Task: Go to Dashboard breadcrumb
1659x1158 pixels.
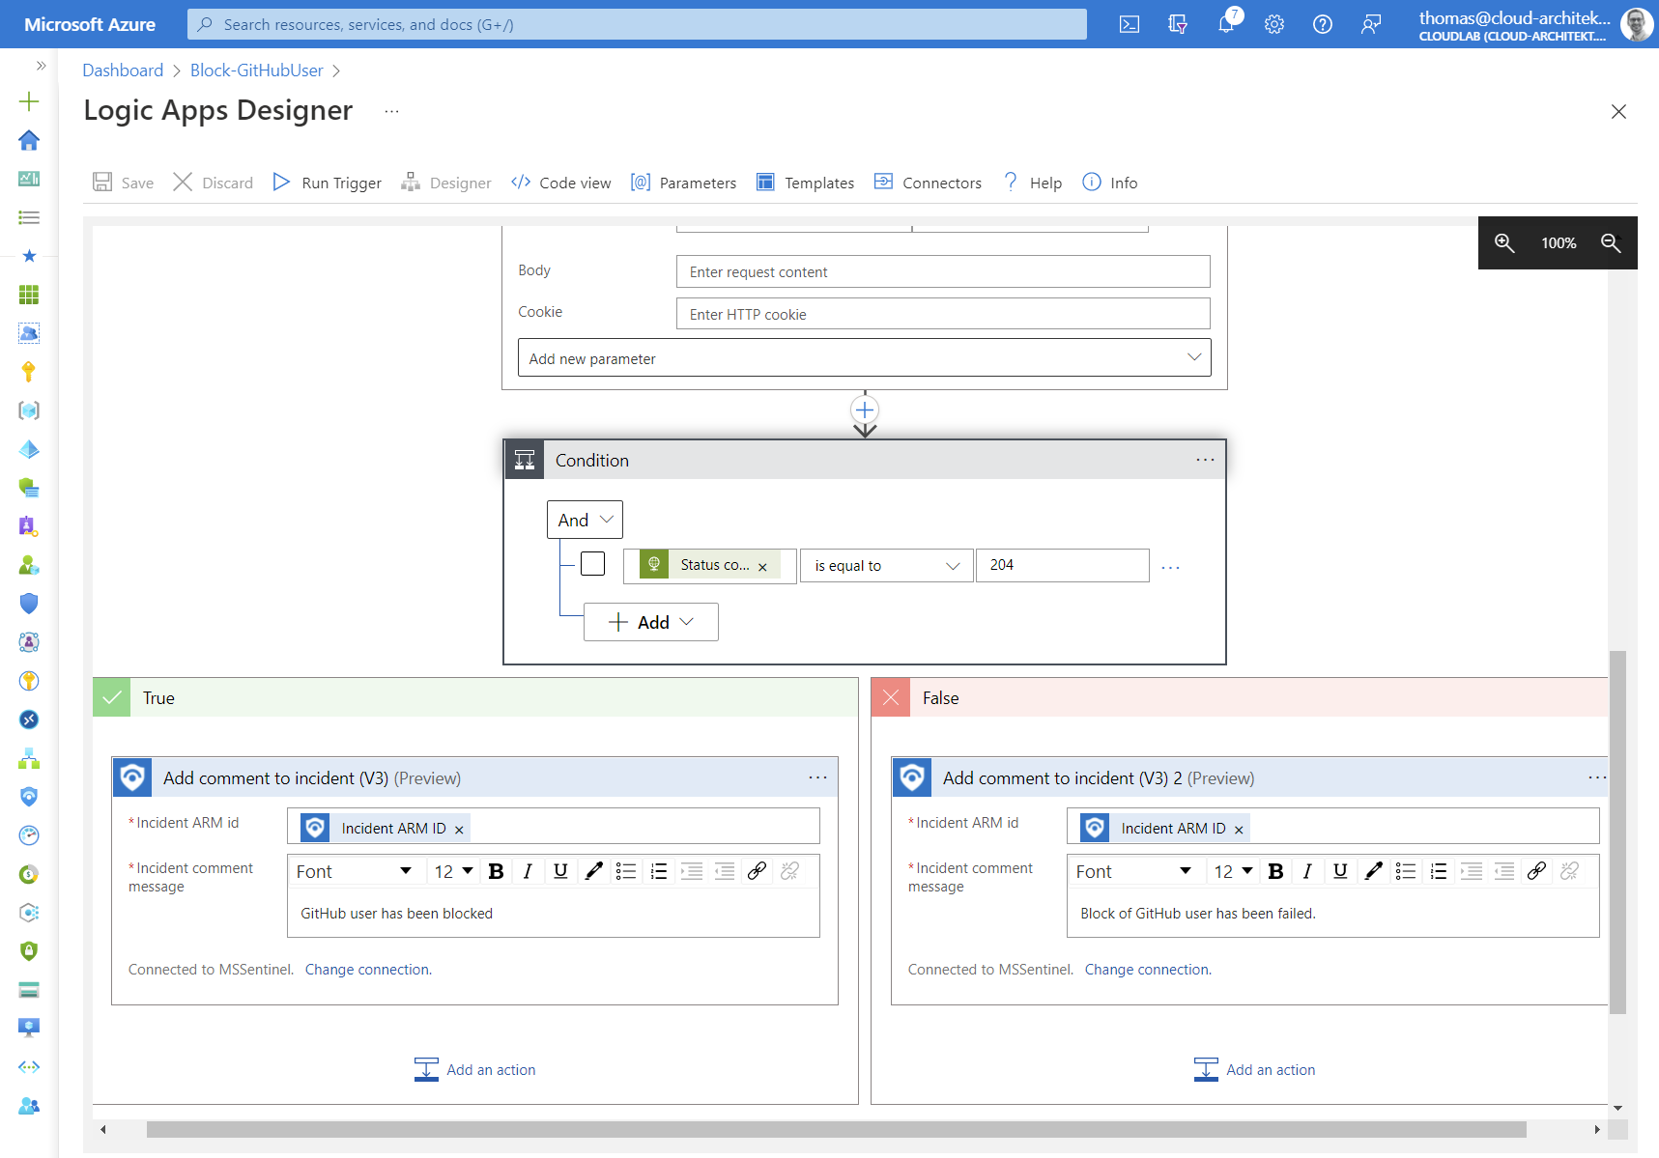Action: tap(123, 71)
